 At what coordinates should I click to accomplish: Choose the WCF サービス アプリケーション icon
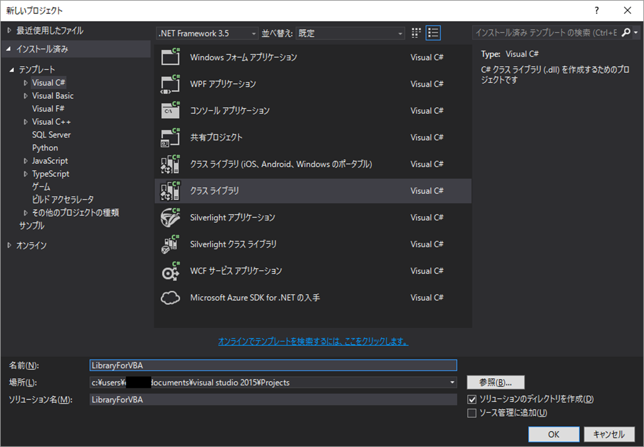tap(170, 271)
